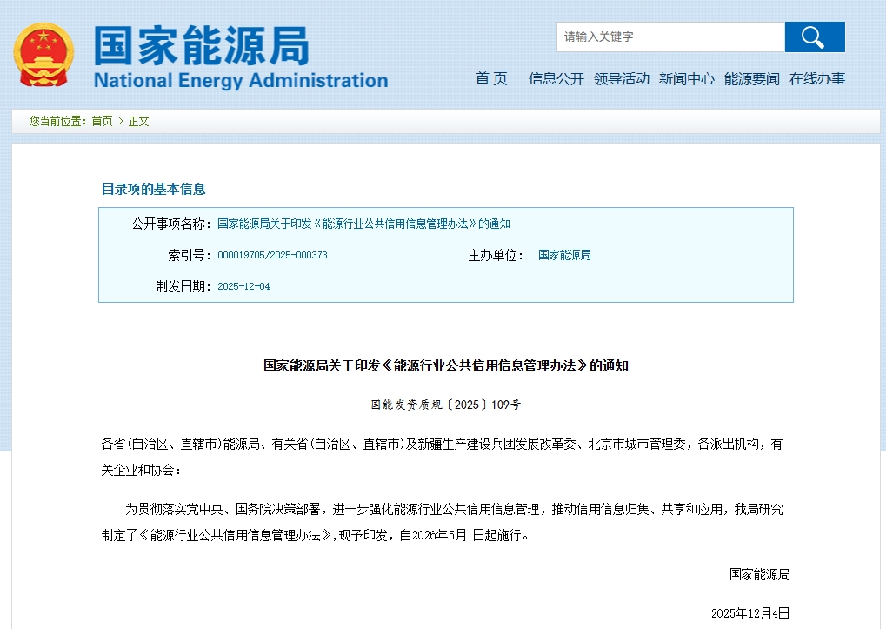Click the large 国家能源局 header title

(x=202, y=45)
